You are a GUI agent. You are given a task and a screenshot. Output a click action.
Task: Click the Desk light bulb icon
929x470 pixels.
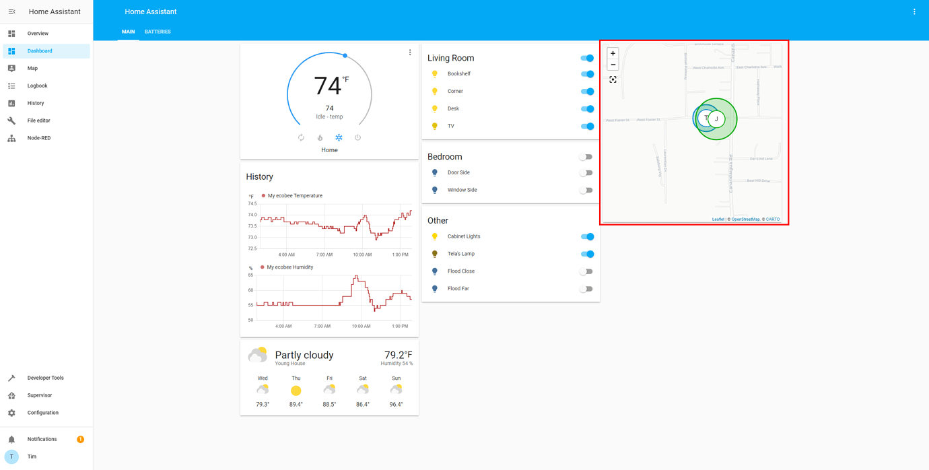click(434, 108)
